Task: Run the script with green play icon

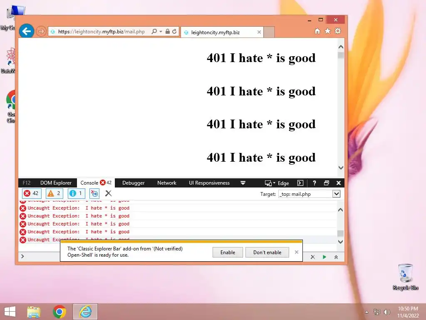Action: pos(324,257)
